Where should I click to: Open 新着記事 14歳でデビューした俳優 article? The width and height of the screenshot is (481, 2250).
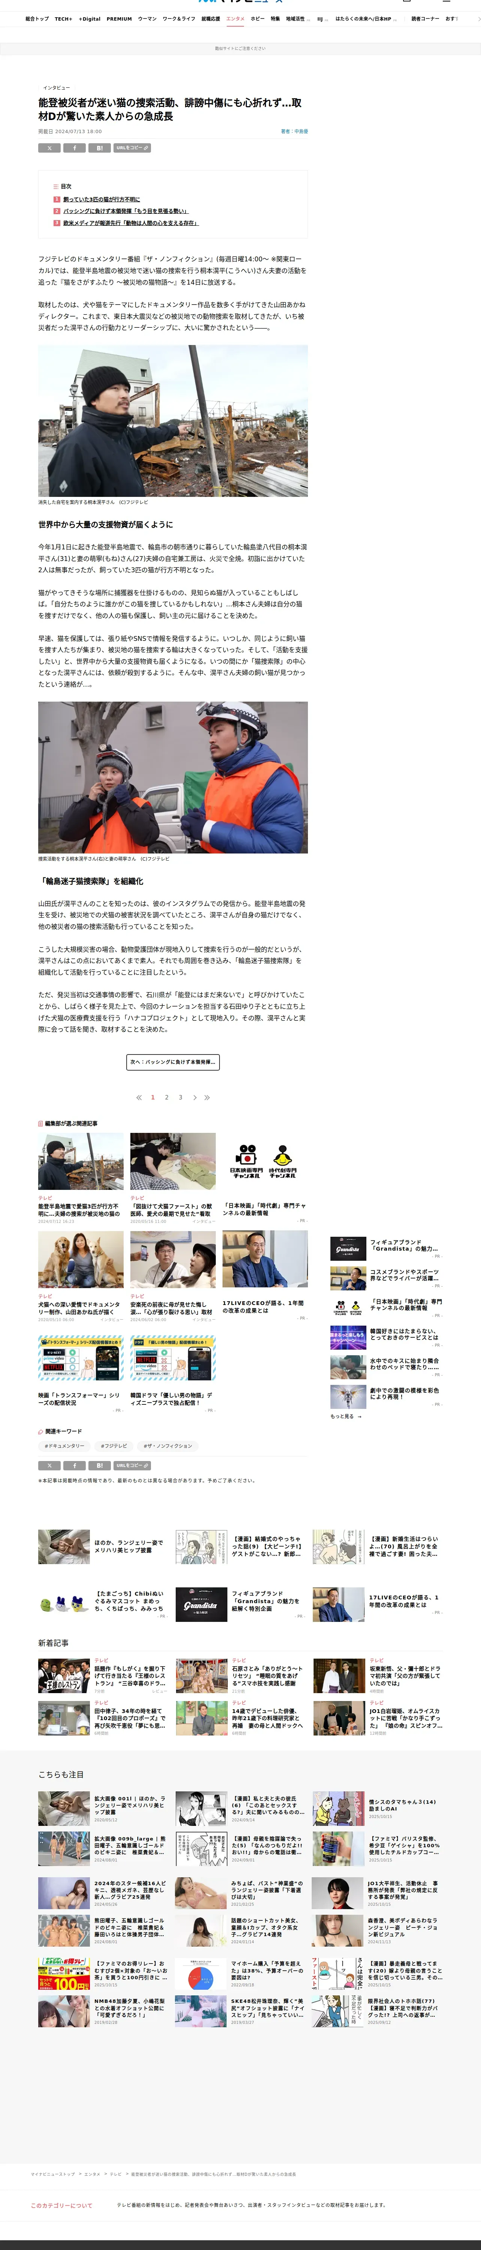(240, 1718)
